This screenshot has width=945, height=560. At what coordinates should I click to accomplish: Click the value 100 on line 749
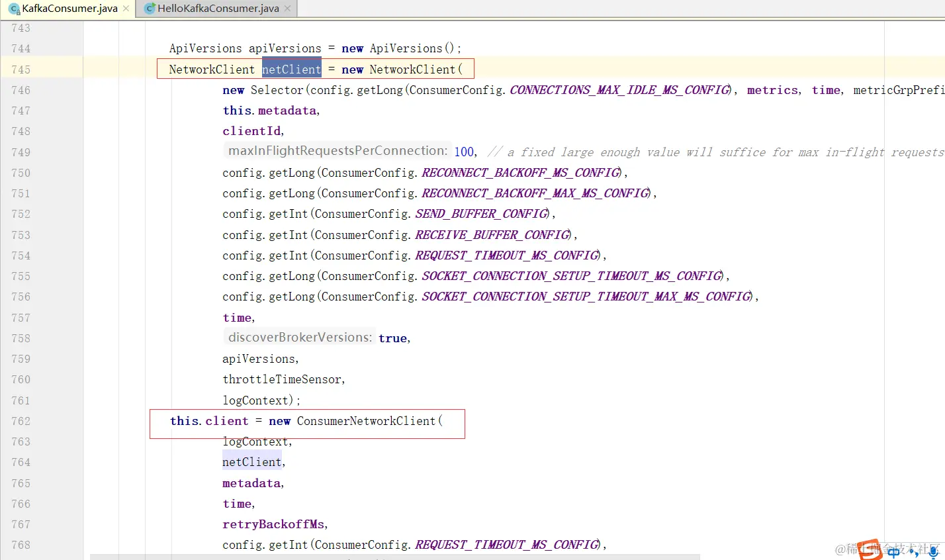click(464, 152)
